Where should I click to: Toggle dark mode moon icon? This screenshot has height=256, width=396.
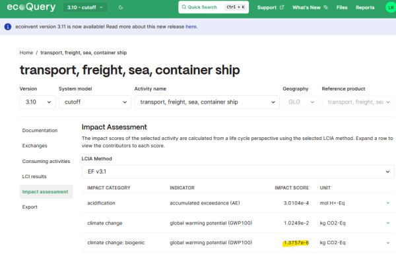121,7
